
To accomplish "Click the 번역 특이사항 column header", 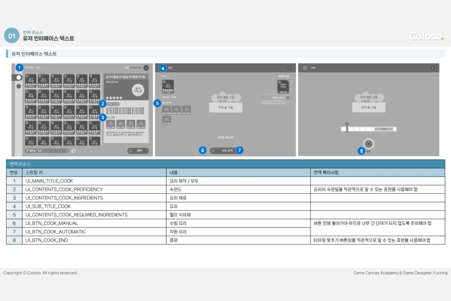I will point(378,172).
